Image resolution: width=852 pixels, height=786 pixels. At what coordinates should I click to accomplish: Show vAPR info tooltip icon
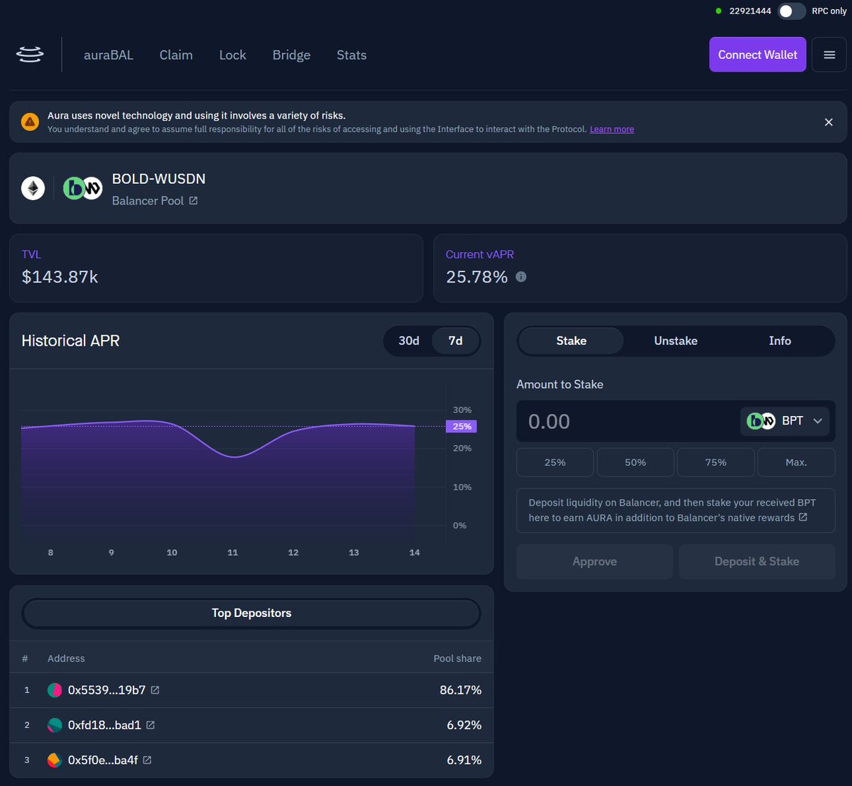tap(521, 277)
